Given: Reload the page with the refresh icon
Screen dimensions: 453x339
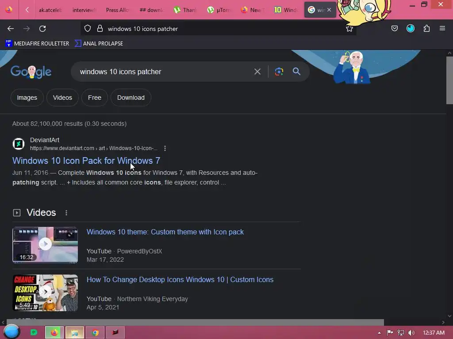Looking at the screenshot, I should (x=42, y=29).
